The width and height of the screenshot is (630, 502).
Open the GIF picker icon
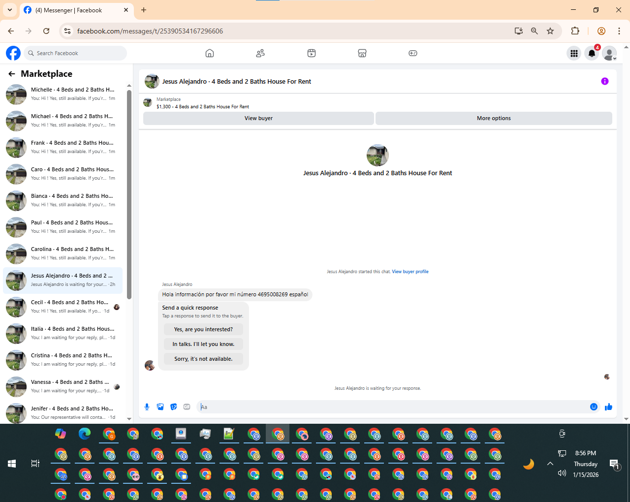coord(187,407)
